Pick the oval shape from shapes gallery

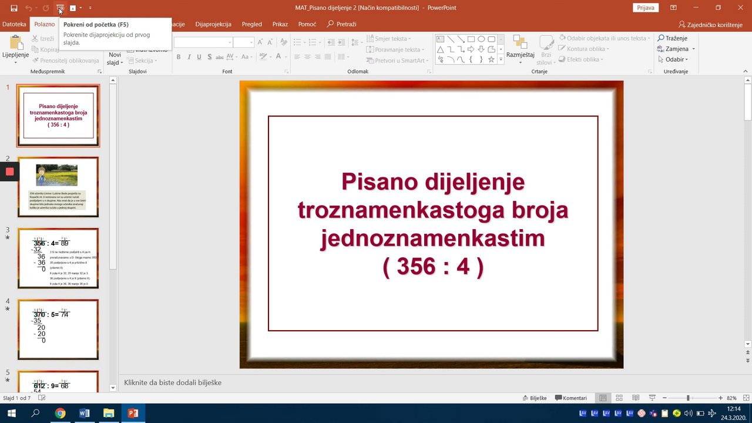pos(481,39)
